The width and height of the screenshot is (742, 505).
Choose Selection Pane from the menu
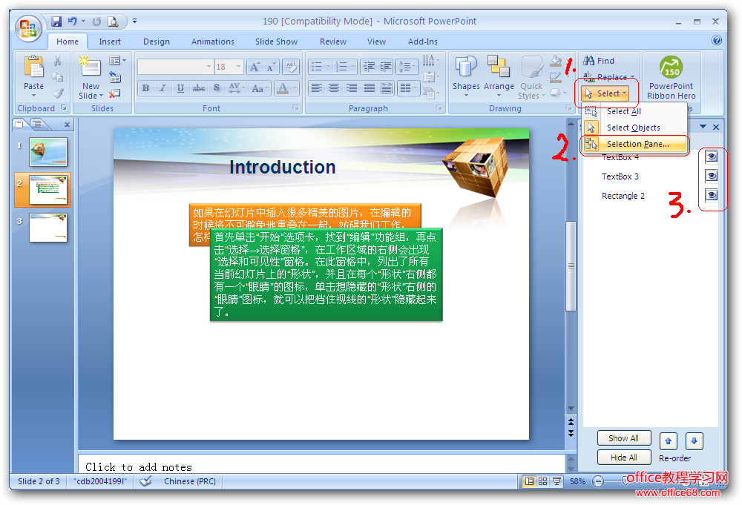tap(637, 144)
